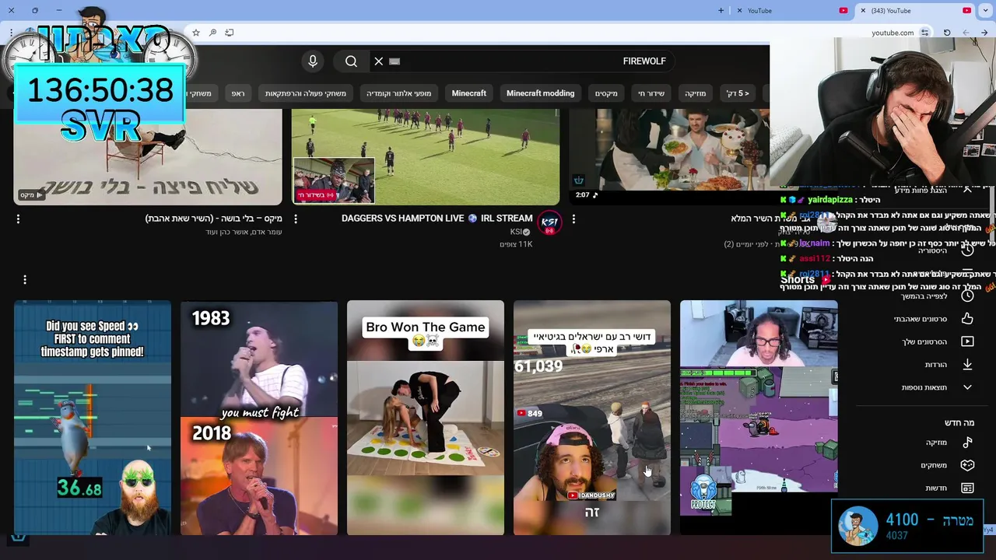Switch to the first YouTube browser tab
This screenshot has height=560, width=996.
point(794,11)
